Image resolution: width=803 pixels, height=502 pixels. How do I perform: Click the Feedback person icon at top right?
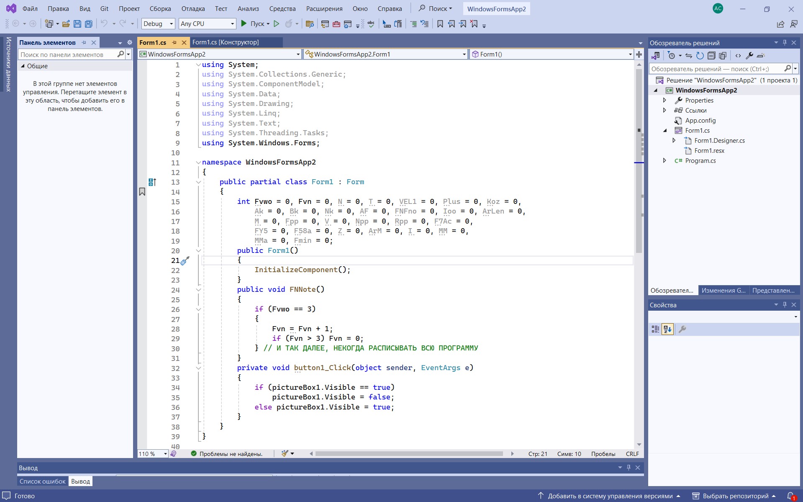[794, 24]
